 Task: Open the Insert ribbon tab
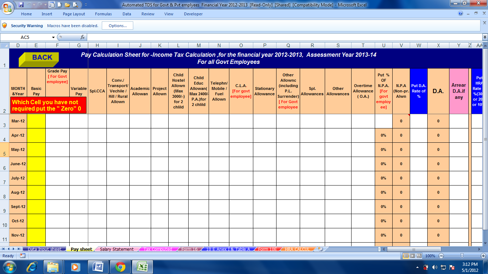click(x=47, y=14)
